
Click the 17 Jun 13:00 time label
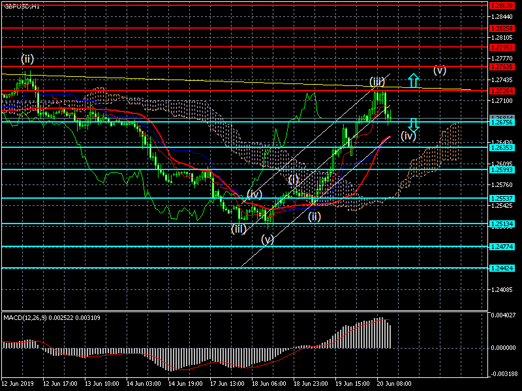click(227, 383)
